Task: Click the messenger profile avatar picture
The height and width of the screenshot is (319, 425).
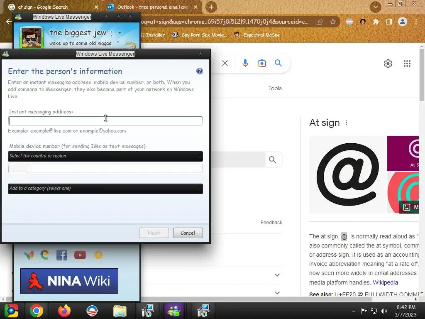Action: (x=32, y=37)
